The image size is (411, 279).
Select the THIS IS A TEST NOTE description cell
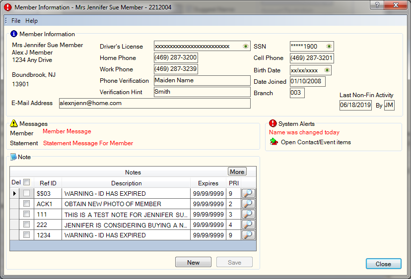(126, 215)
